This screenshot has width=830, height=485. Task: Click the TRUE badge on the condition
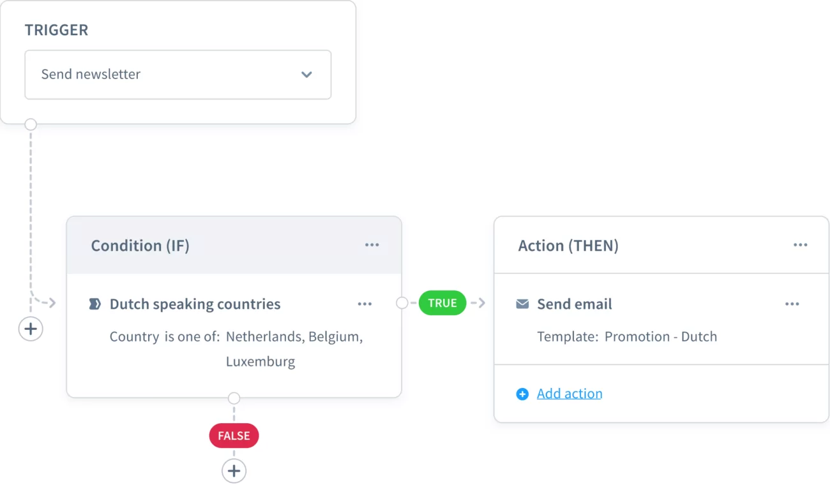[442, 302]
